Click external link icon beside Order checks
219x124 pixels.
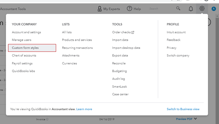[x=133, y=32]
